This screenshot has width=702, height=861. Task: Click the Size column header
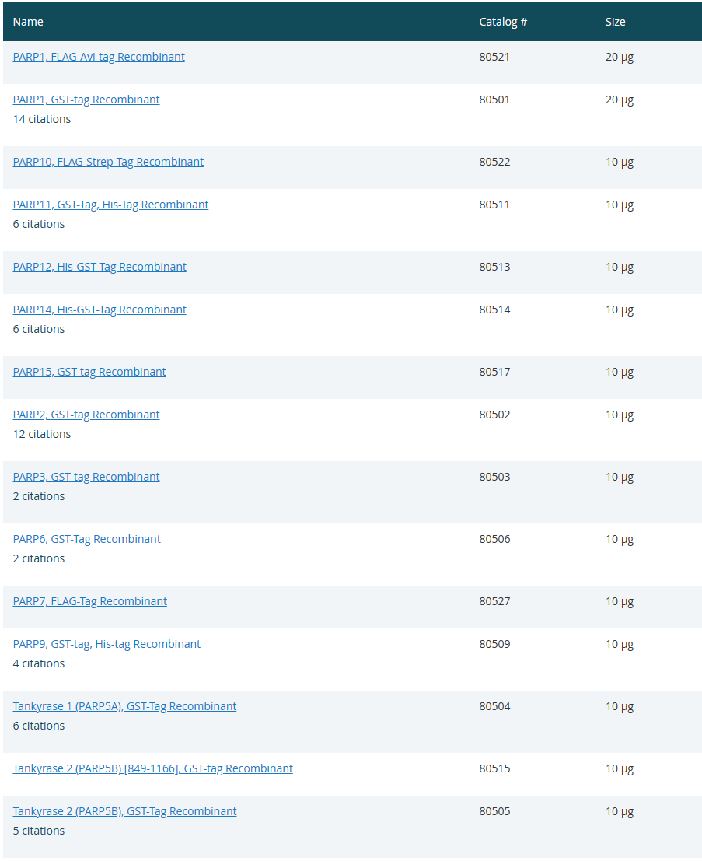(x=616, y=22)
